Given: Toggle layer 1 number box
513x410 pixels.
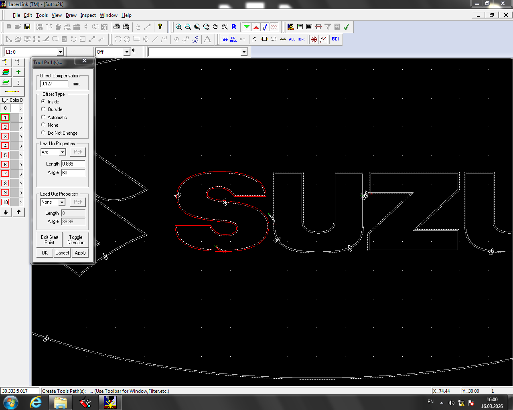Looking at the screenshot, I should coord(5,117).
